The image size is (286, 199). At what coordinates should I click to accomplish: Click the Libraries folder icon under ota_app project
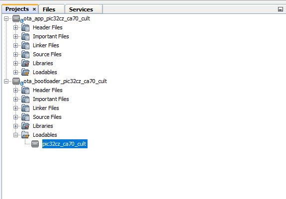click(x=25, y=63)
